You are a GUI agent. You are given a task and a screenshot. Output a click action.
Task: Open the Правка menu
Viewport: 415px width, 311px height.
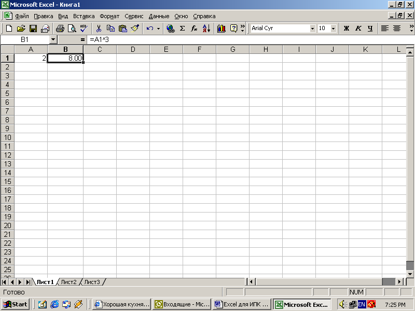(44, 16)
